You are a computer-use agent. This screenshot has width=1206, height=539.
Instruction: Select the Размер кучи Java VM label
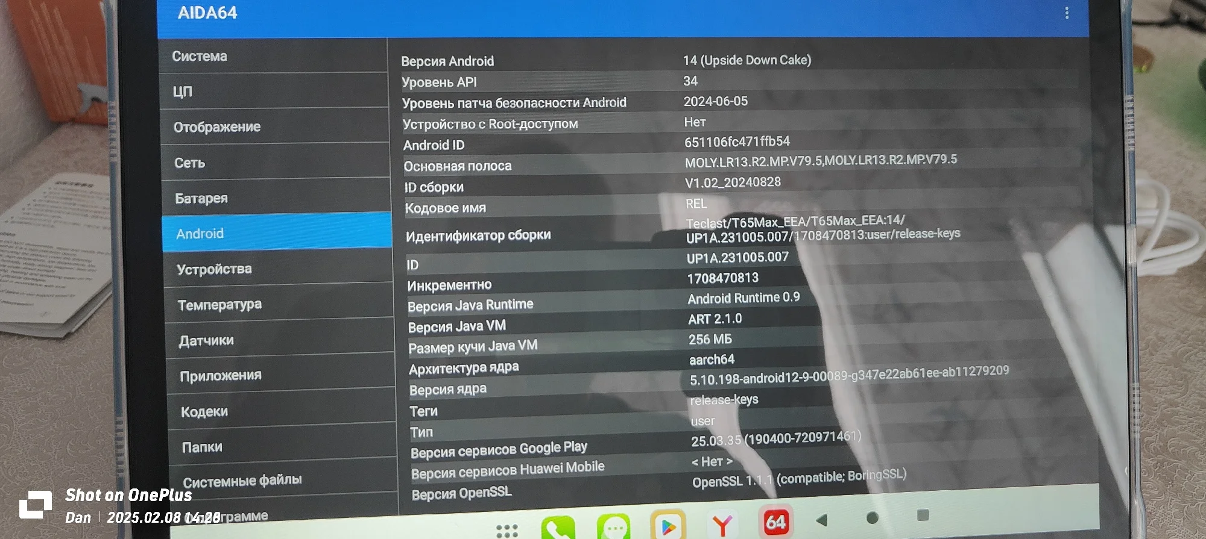tap(473, 347)
